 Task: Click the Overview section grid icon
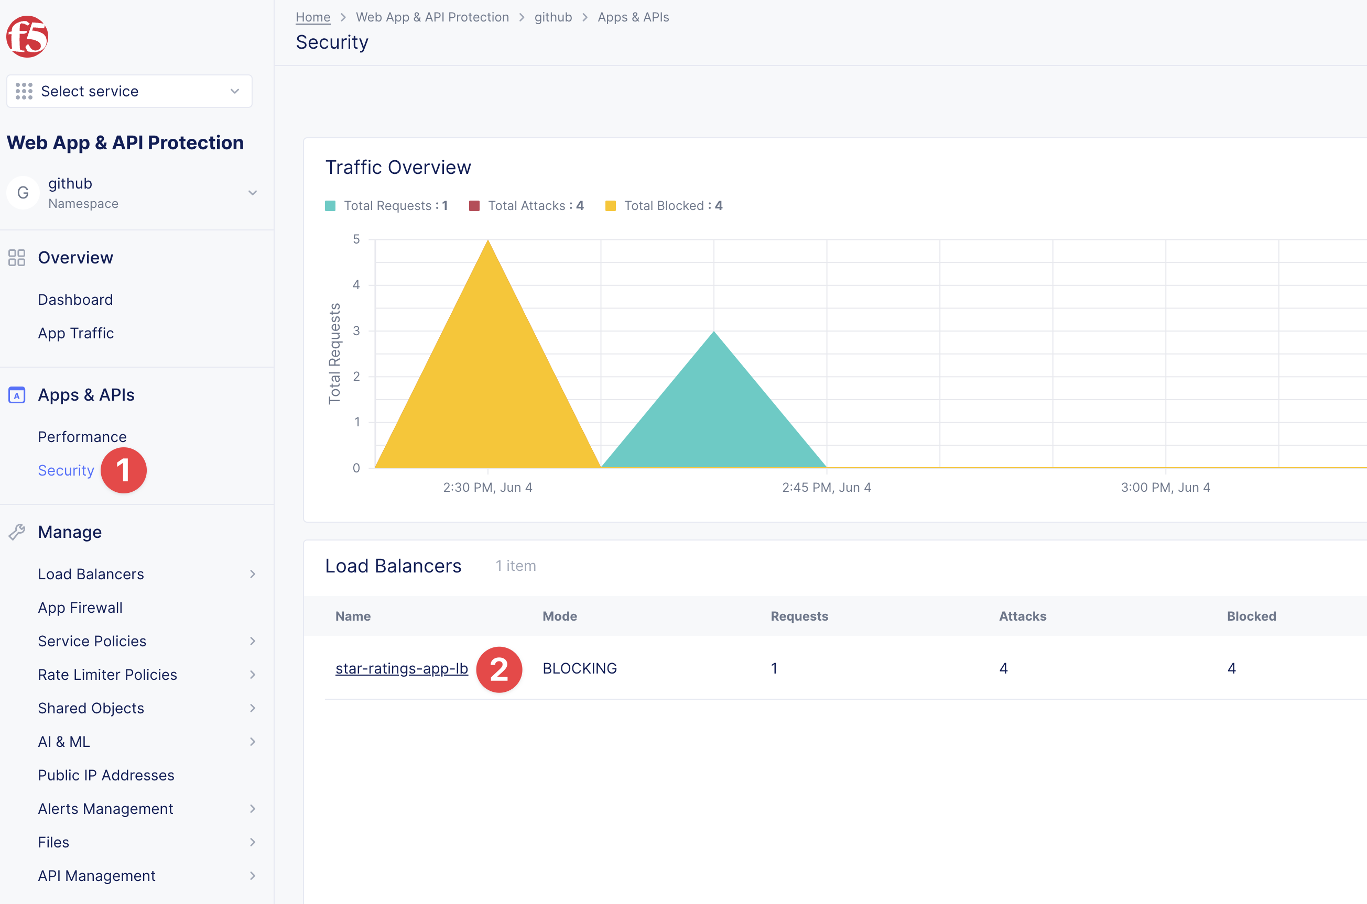(x=17, y=258)
